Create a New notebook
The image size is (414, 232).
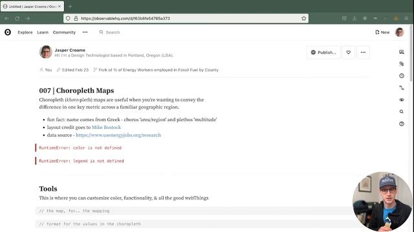pos(382,32)
